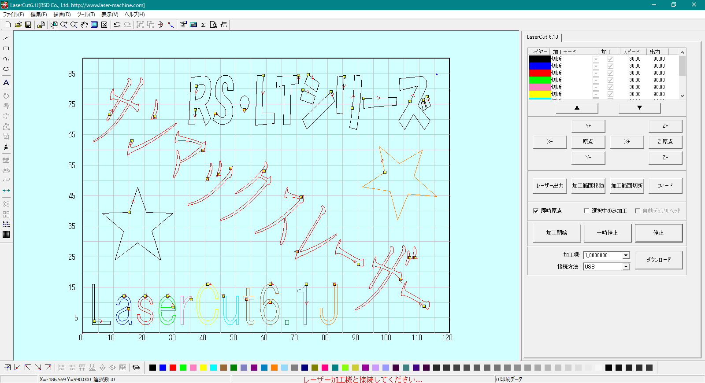Select the LaserCut 6.1J tab
705x383 pixels.
[x=542, y=37]
